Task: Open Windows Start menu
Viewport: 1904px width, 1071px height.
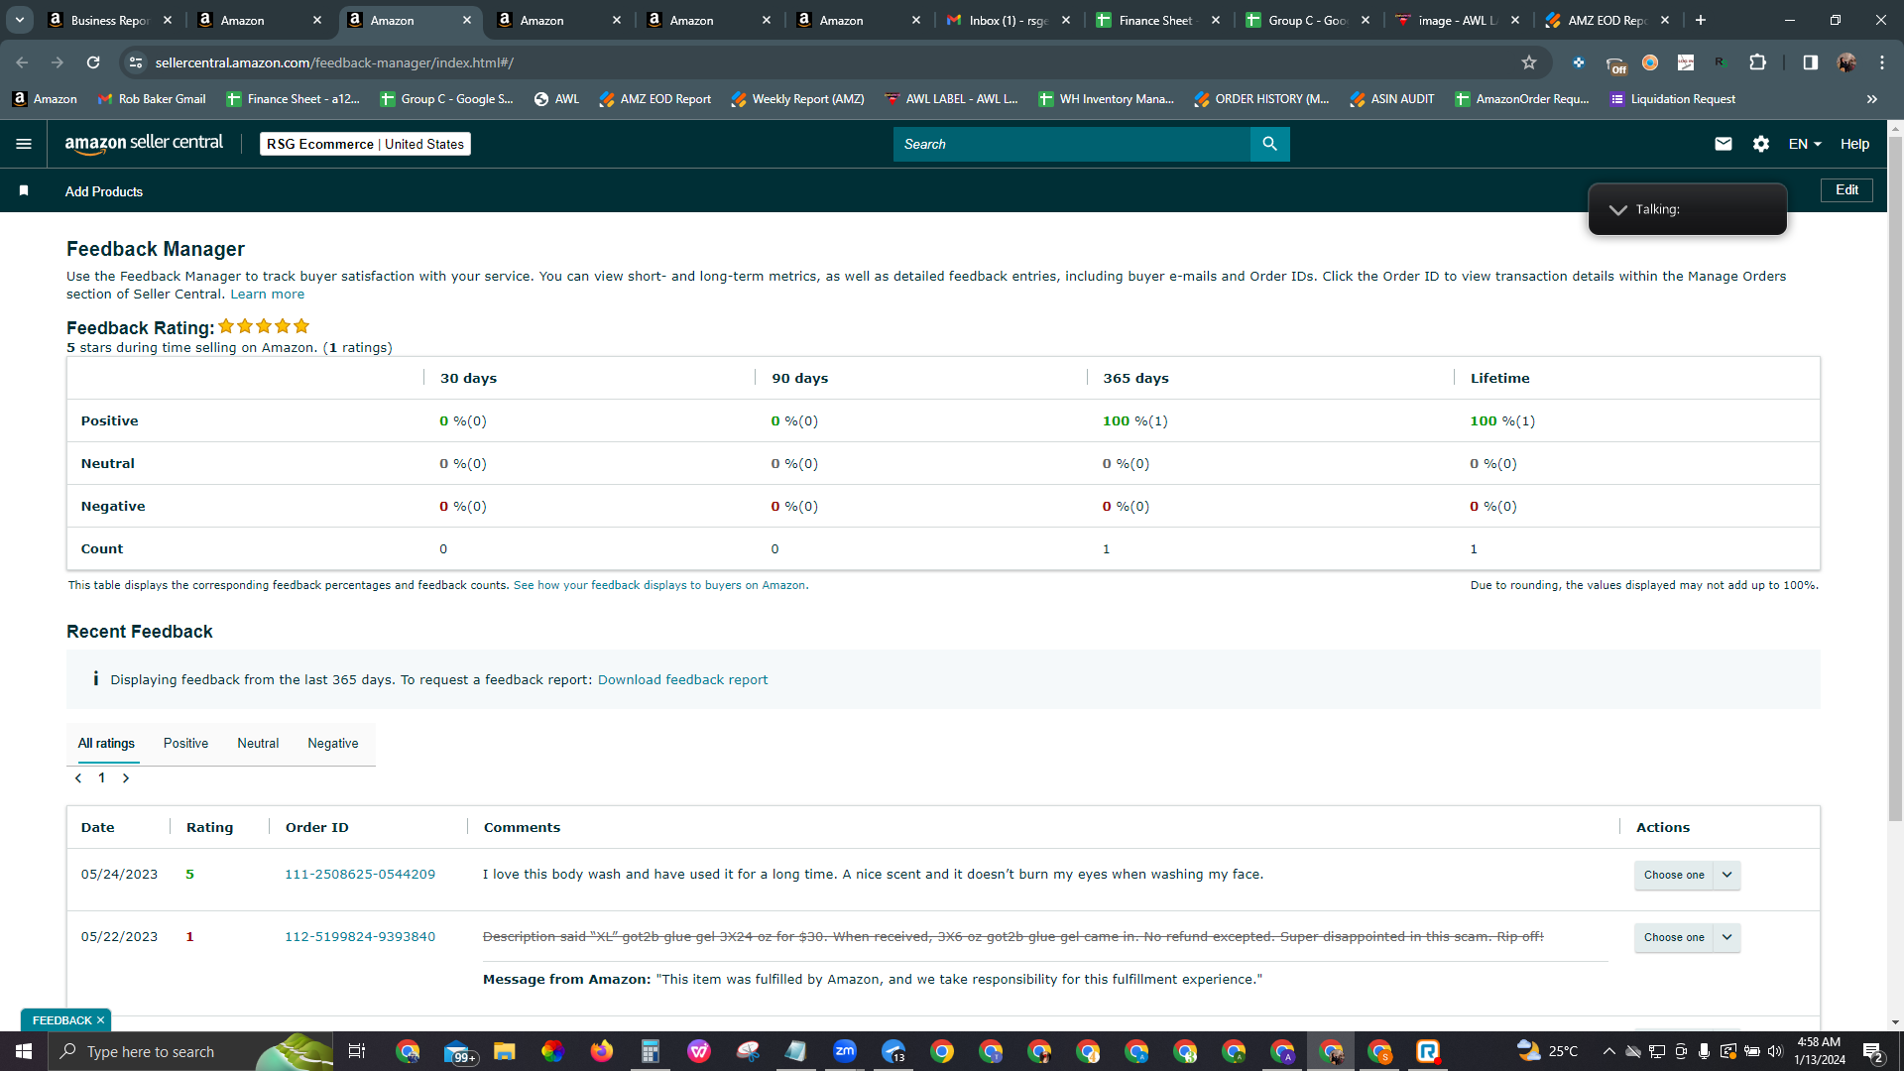Action: (24, 1051)
